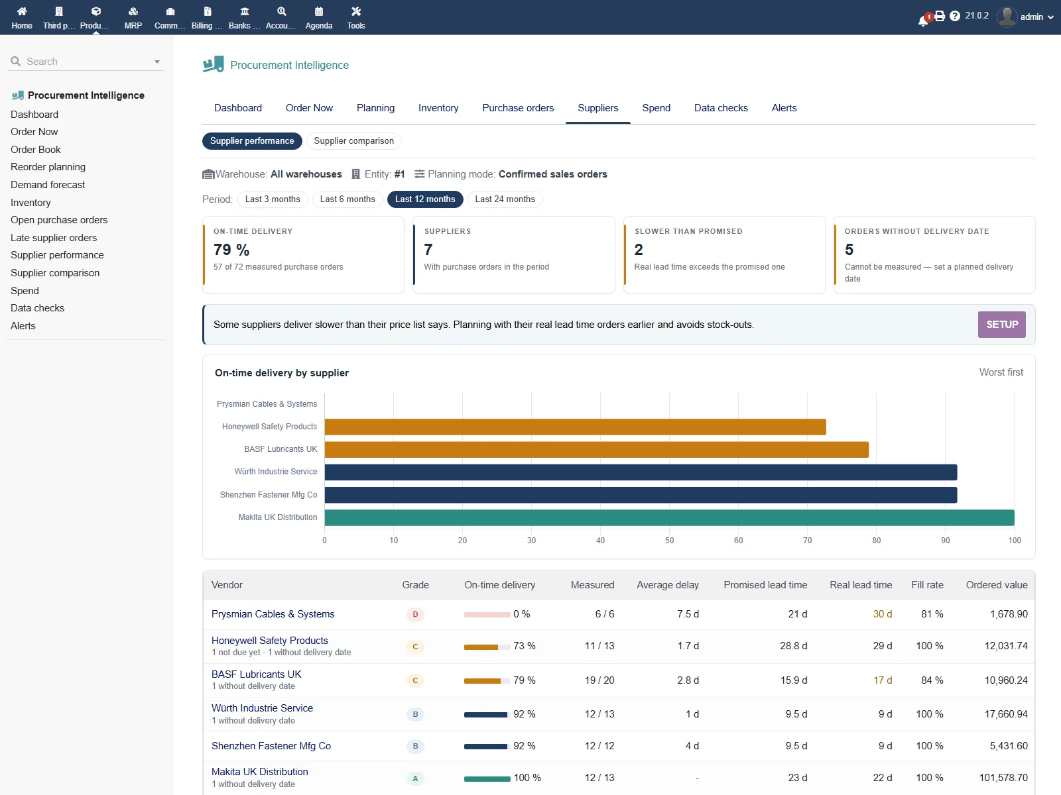Viewport: 1061px width, 795px height.
Task: Switch to Supplier performance view
Action: 252,141
